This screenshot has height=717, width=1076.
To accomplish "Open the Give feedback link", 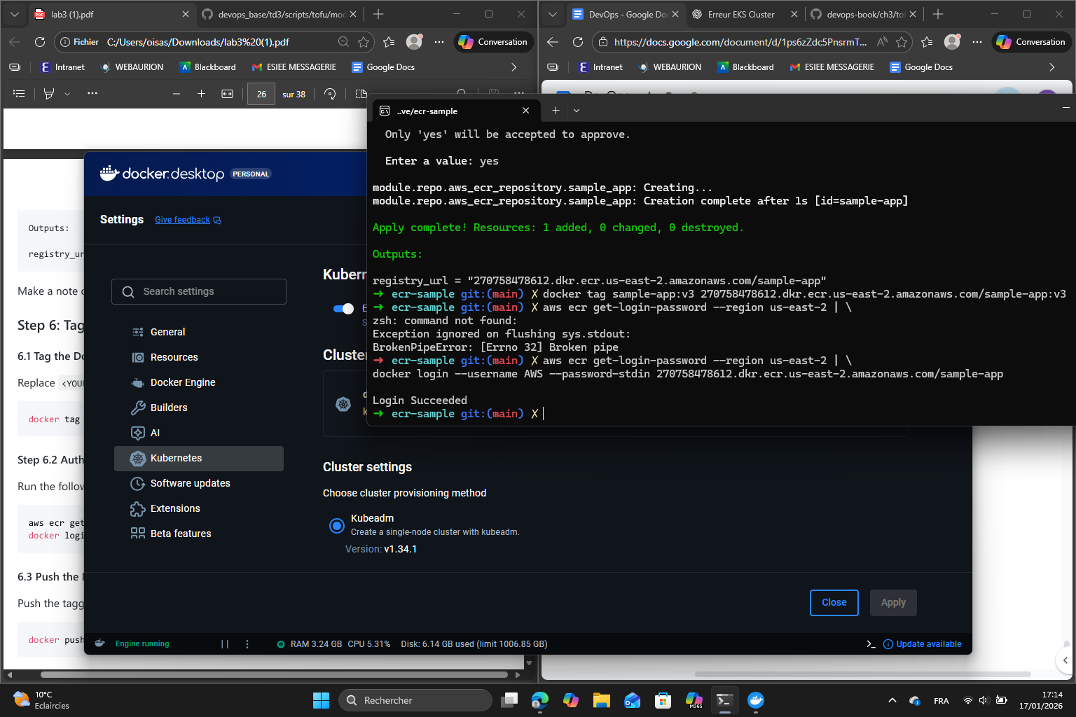I will tap(182, 219).
